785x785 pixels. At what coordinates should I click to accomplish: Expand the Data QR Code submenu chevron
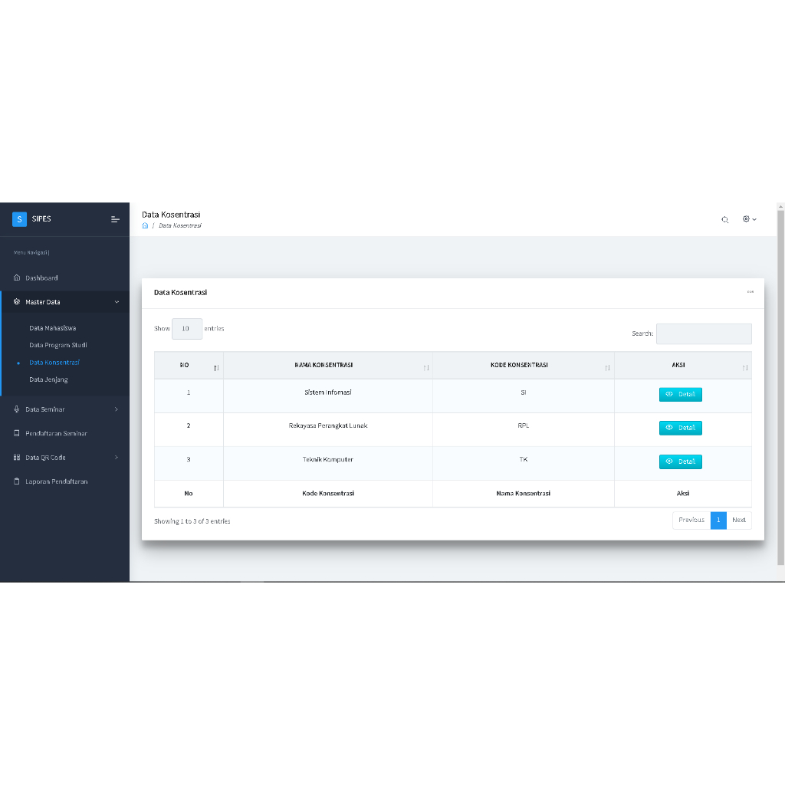(x=117, y=457)
